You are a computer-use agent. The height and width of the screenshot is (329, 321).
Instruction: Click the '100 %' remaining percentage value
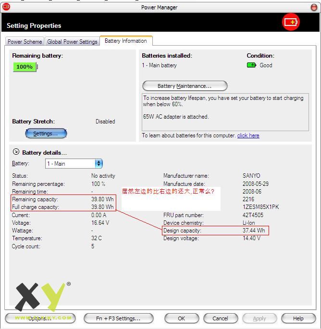[98, 184]
